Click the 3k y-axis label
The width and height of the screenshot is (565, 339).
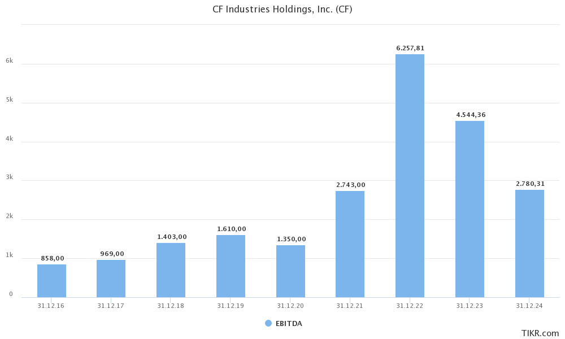10,177
